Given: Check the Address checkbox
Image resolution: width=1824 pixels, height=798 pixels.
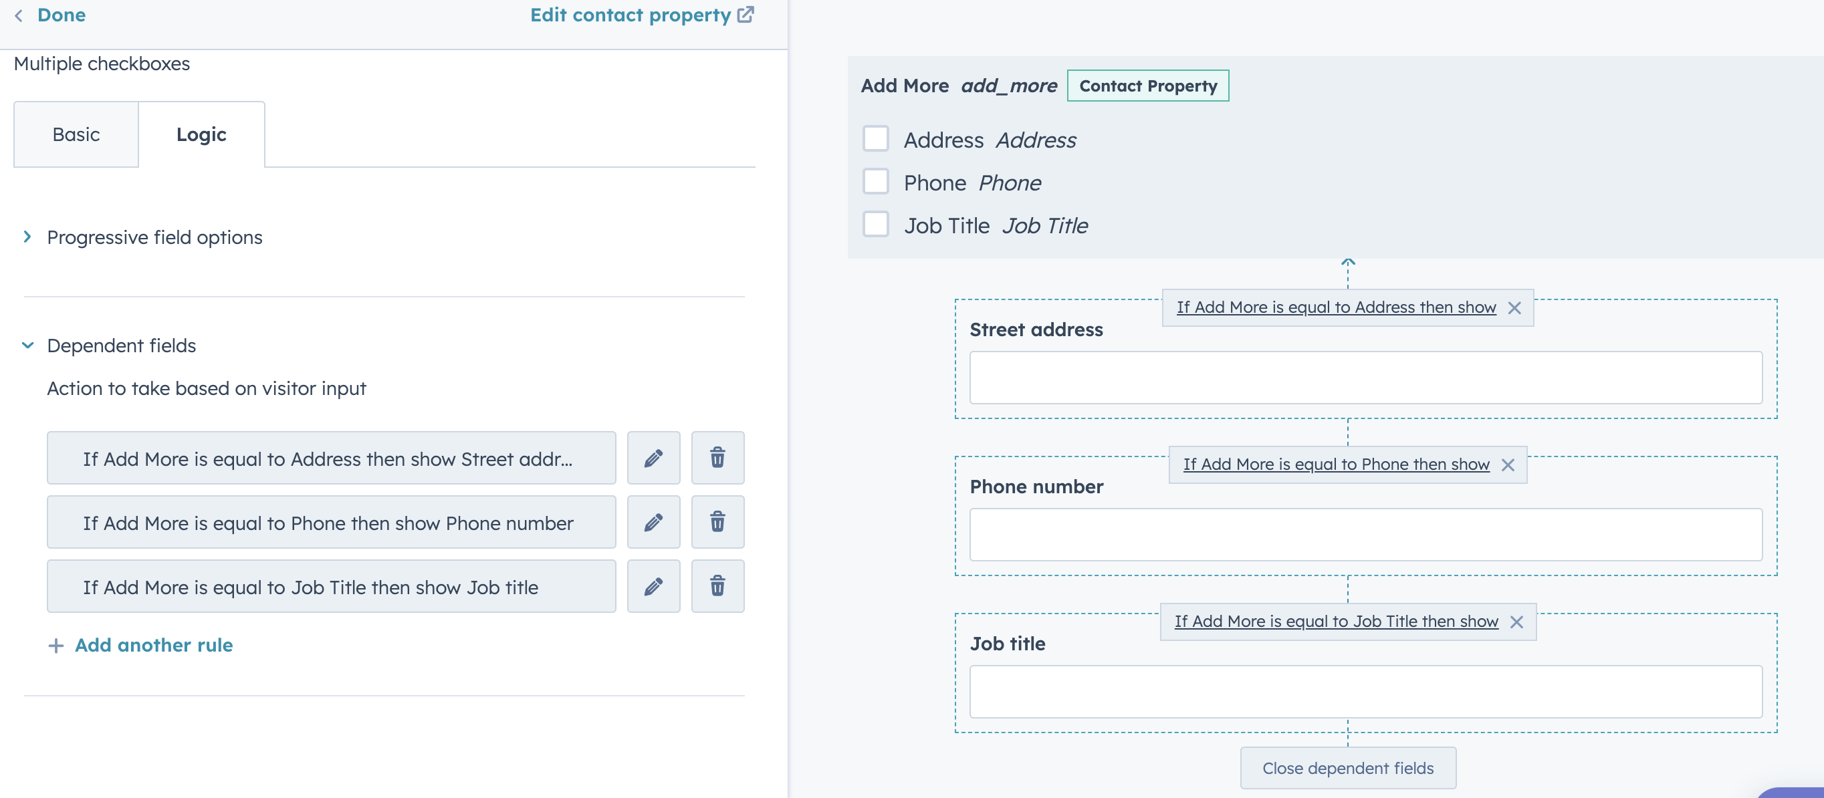Looking at the screenshot, I should tap(875, 139).
